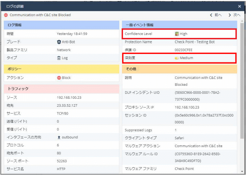The width and height of the screenshot is (246, 175).
Task: Click the Log type document icon
Action: pyautogui.click(x=59, y=58)
